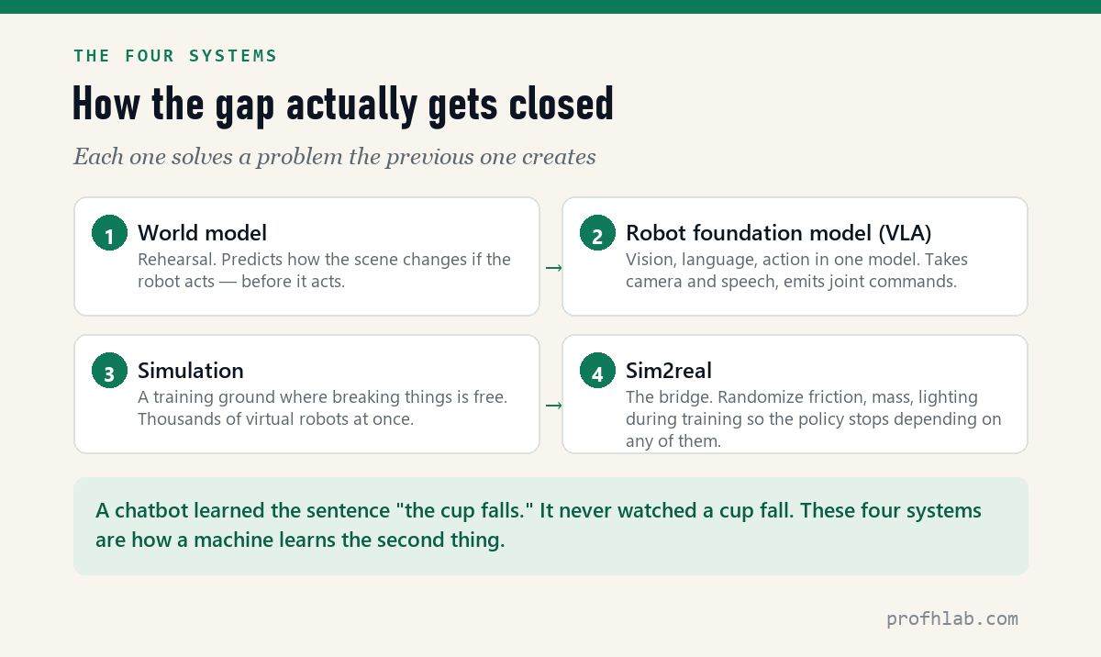Click the dark green top banner bar
Image resolution: width=1101 pixels, height=657 pixels.
[x=550, y=6]
